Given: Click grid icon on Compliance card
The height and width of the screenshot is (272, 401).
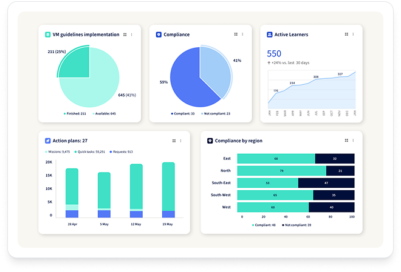Looking at the screenshot, I should pyautogui.click(x=236, y=35).
